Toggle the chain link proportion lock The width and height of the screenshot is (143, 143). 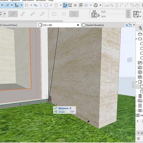coord(128,14)
